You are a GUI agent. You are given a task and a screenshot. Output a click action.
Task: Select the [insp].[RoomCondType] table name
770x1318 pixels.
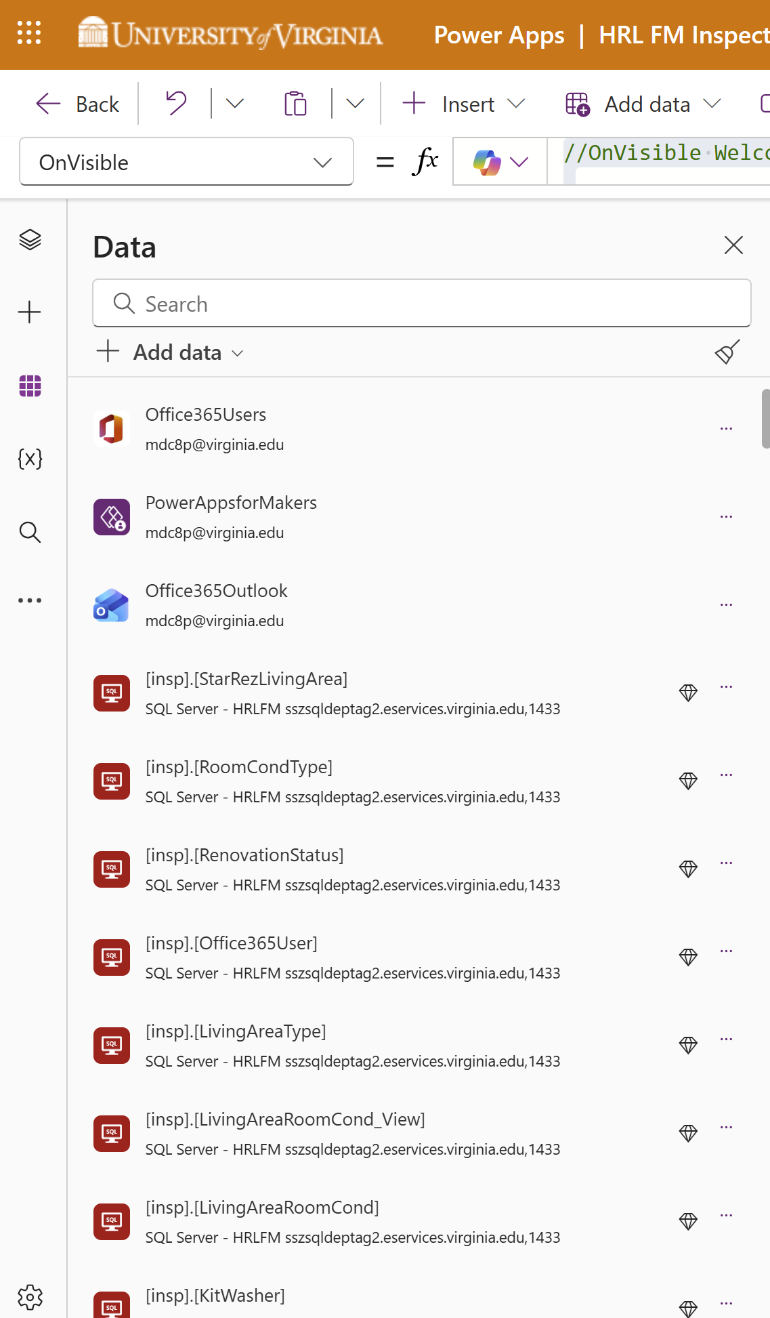[x=239, y=767]
